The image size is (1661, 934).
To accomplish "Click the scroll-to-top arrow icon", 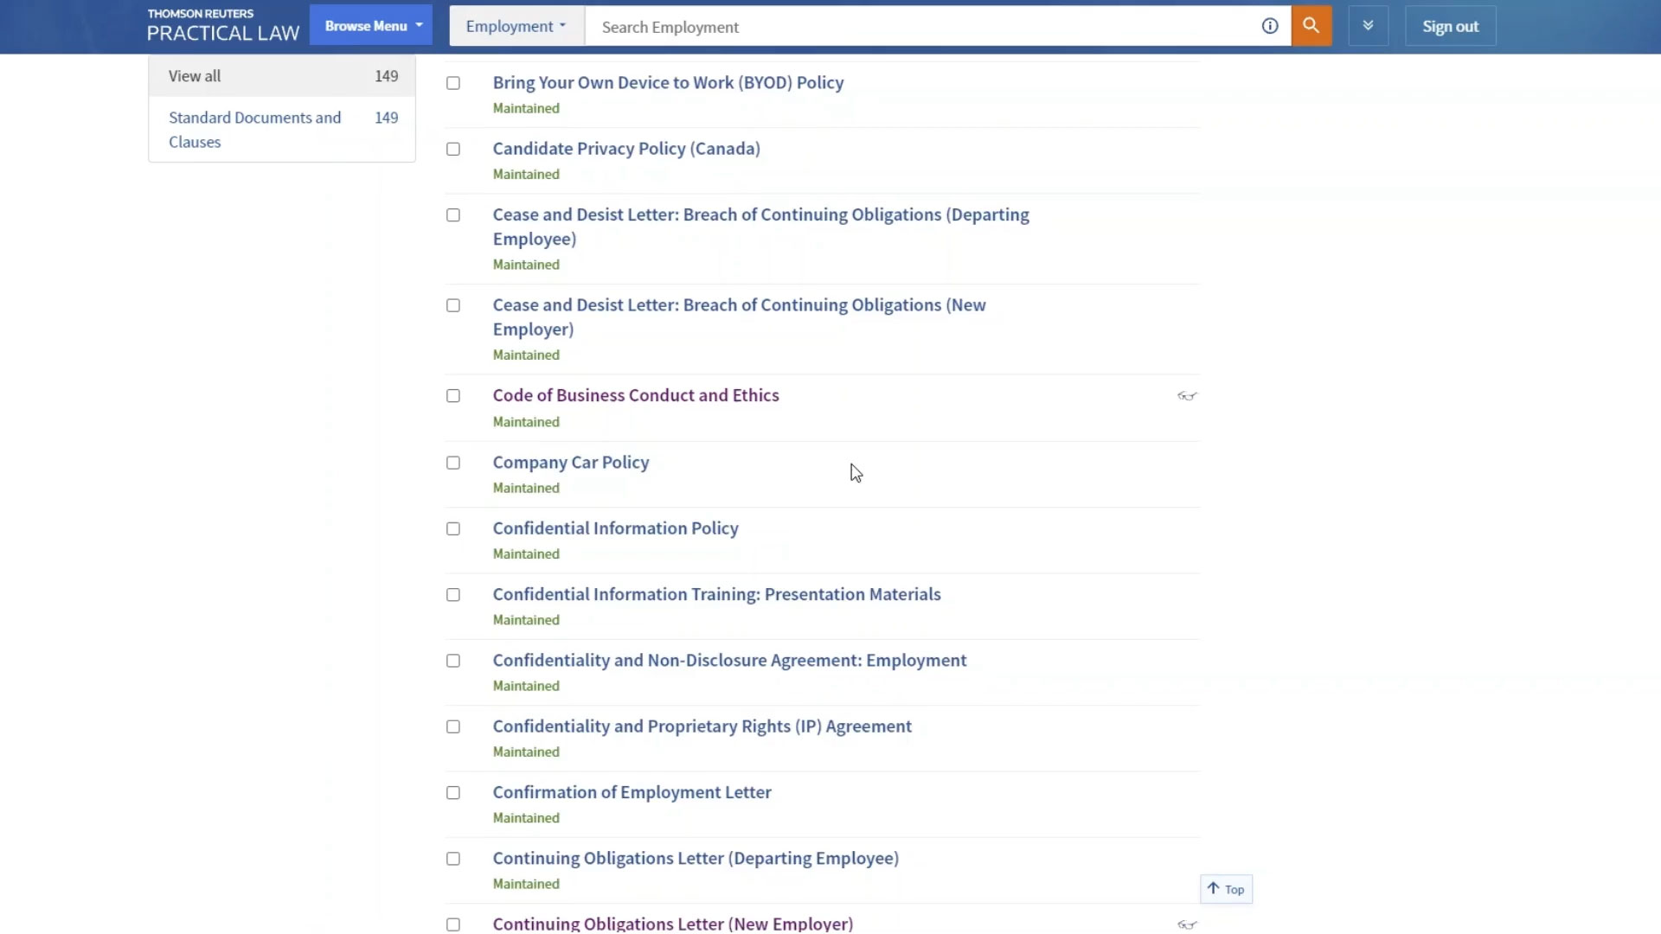I will (x=1213, y=888).
